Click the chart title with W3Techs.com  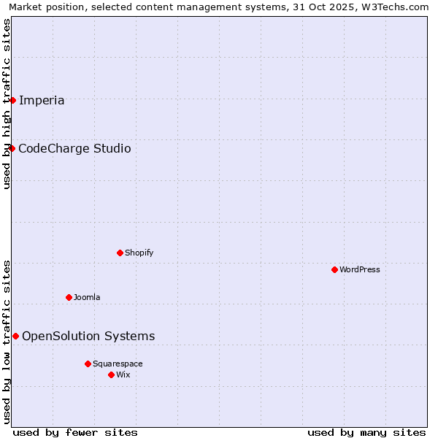tap(219, 7)
